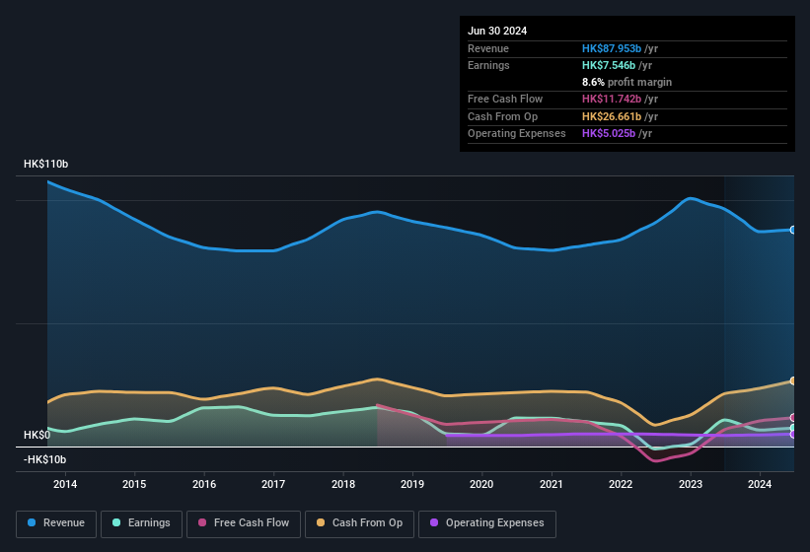The height and width of the screenshot is (552, 810).
Task: Click the blue Revenue endpoint marker
Action: coord(793,230)
